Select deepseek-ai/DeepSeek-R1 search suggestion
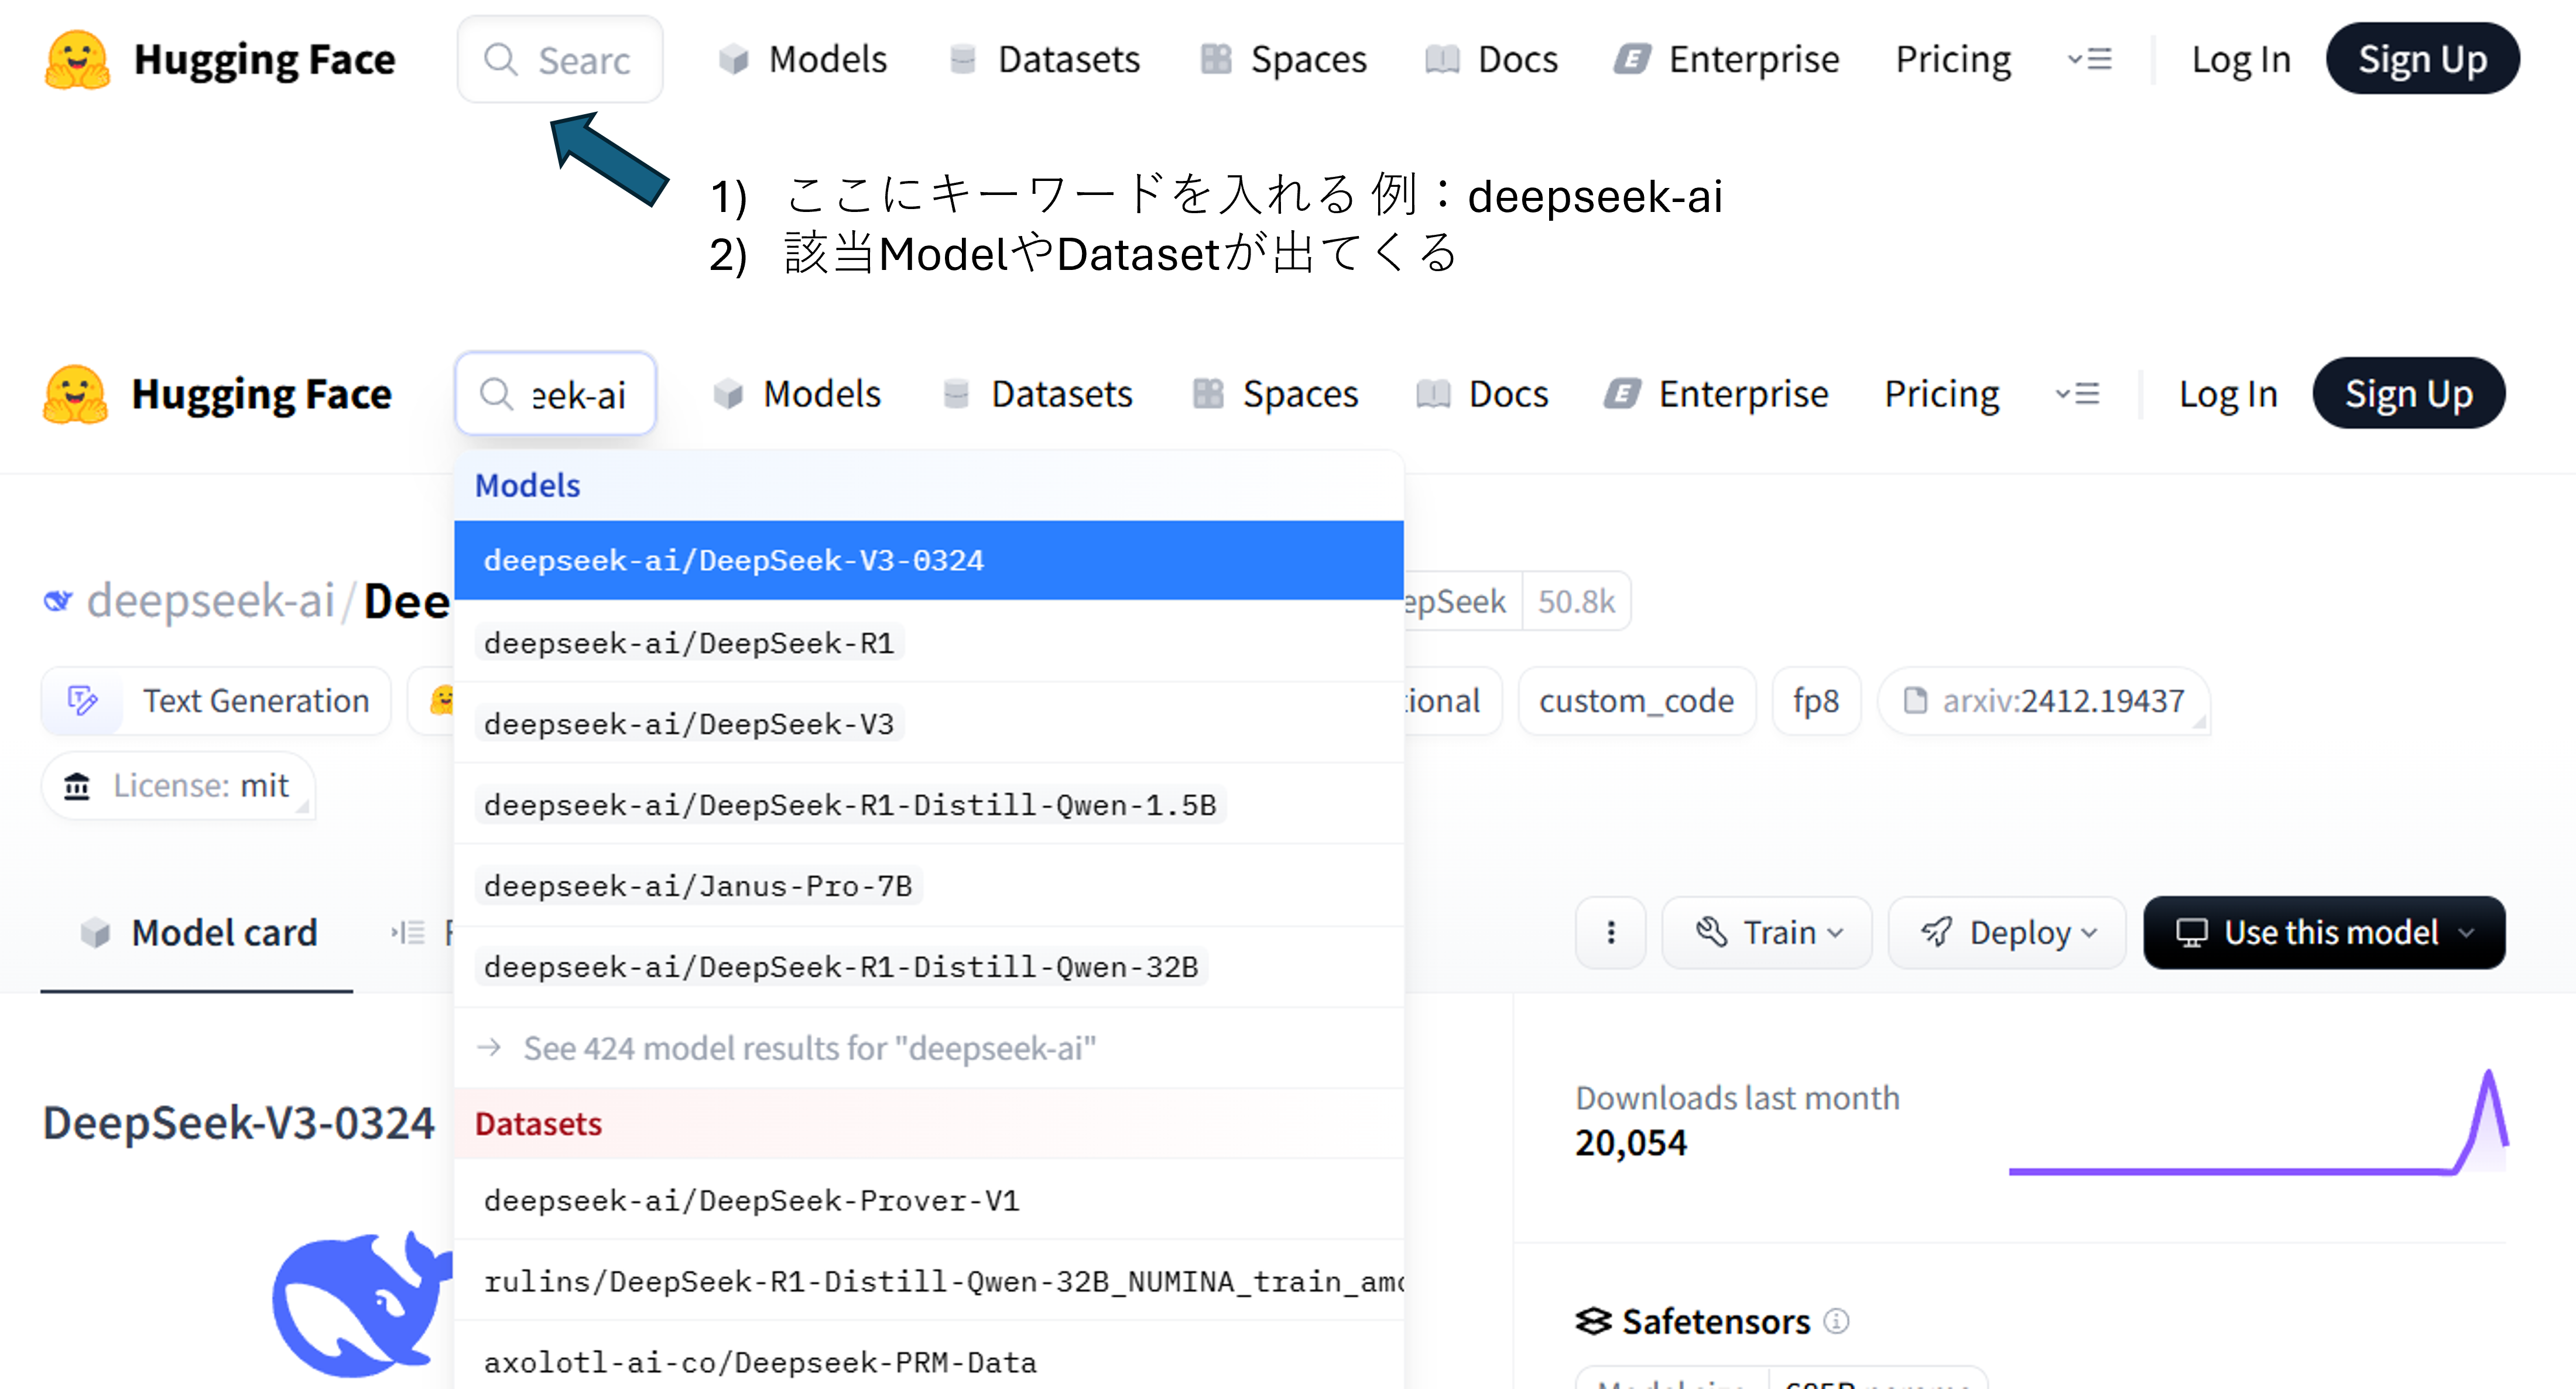This screenshot has height=1389, width=2576. click(x=689, y=643)
